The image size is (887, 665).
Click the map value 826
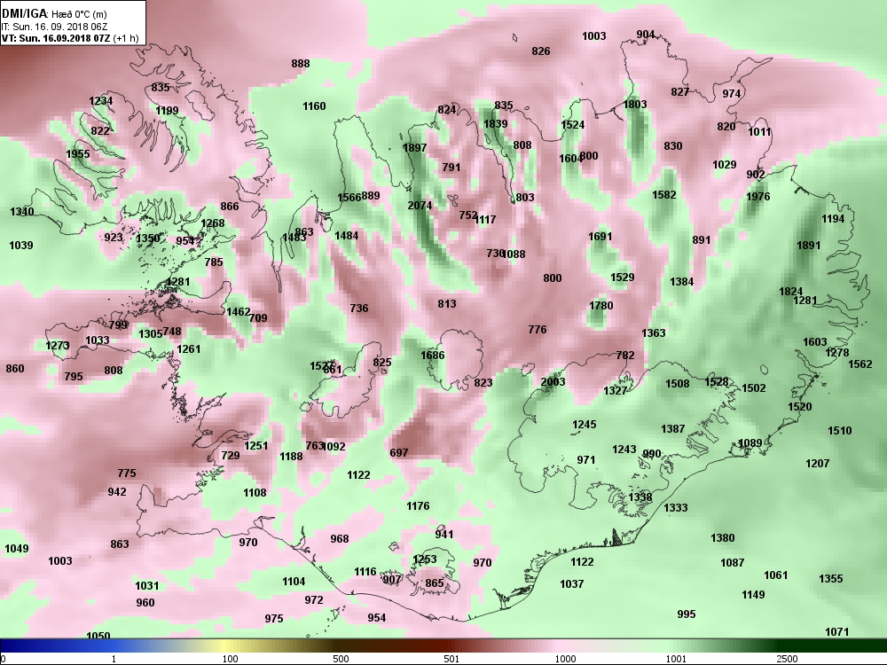(x=541, y=51)
